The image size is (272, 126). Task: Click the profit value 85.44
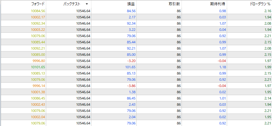(x=131, y=42)
